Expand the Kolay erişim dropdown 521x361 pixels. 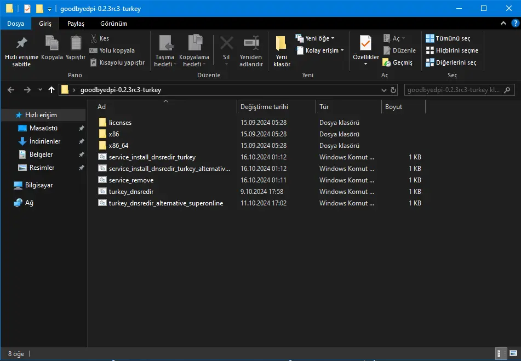click(x=319, y=50)
